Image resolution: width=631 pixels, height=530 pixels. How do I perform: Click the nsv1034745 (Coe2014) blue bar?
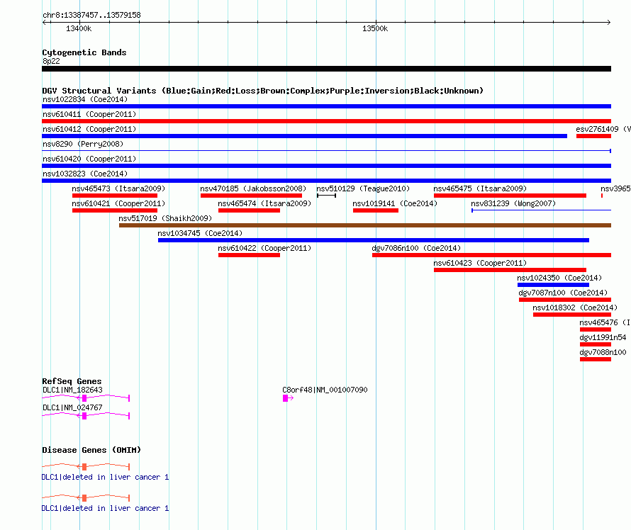(374, 240)
